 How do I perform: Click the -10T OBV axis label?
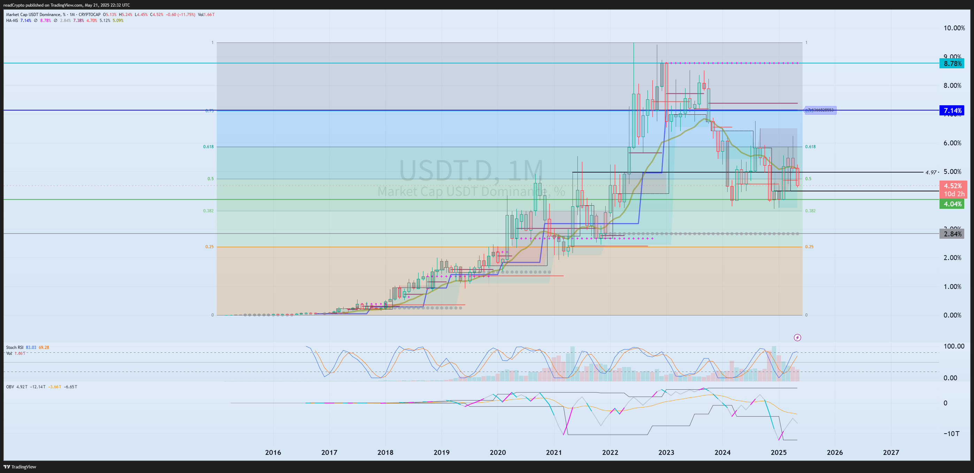point(951,433)
